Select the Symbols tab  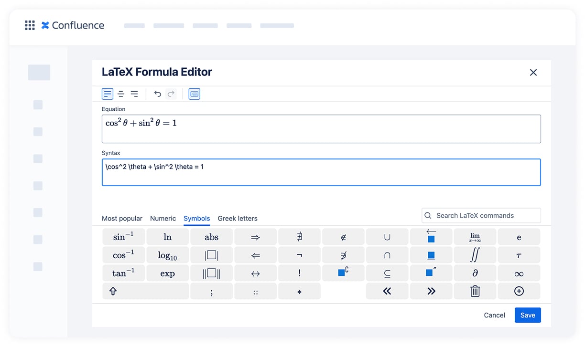(197, 218)
